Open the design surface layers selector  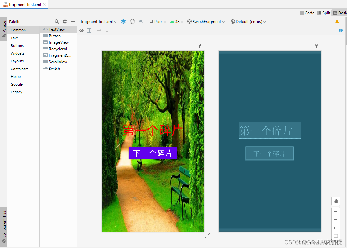coord(124,22)
